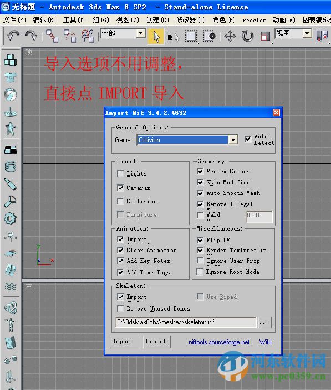Toggle the Flip UV checkbox
Image resolution: width=331 pixels, height=390 pixels.
coord(200,240)
